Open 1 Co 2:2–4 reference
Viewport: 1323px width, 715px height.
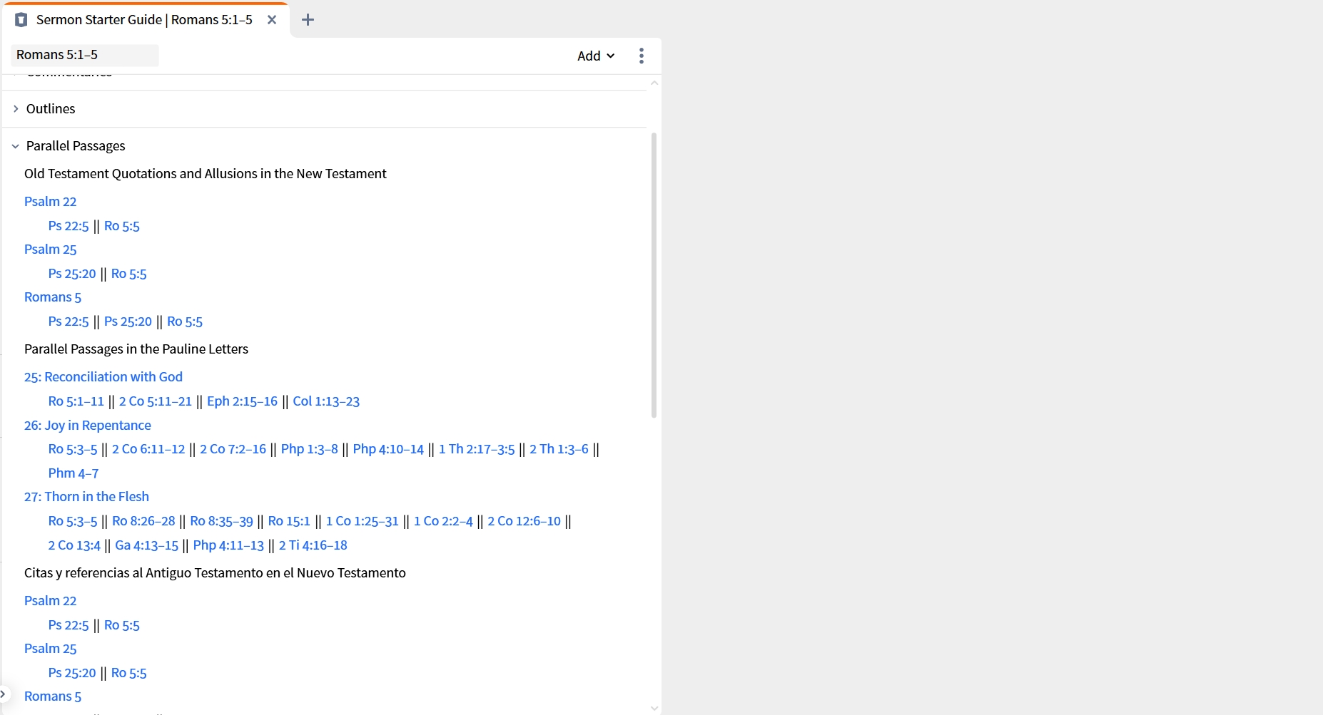pos(443,521)
